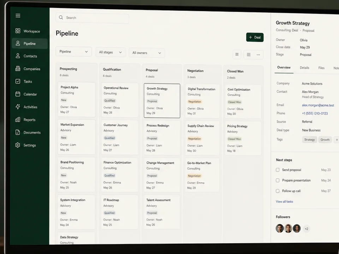Open Workspace from the sidebar menu

[x=30, y=31]
